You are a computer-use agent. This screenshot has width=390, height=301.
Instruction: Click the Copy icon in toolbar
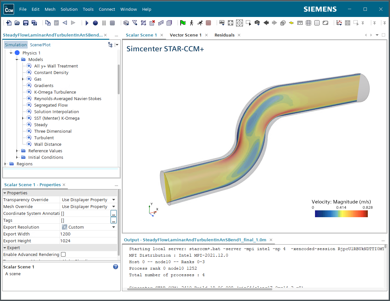point(48,23)
